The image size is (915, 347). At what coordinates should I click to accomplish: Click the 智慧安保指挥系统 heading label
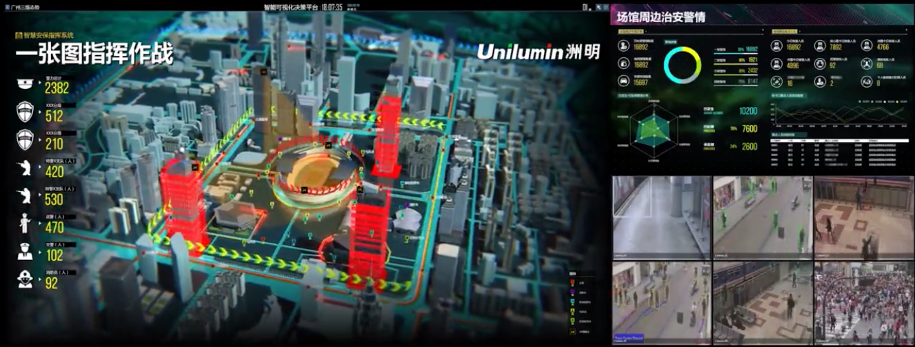48,34
